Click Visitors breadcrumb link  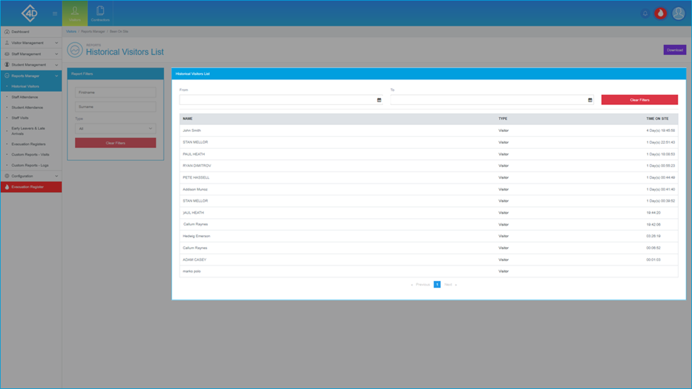pos(71,31)
